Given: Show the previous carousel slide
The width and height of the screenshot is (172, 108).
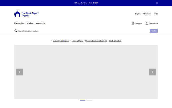Looking at the screenshot, I should 19,72.
